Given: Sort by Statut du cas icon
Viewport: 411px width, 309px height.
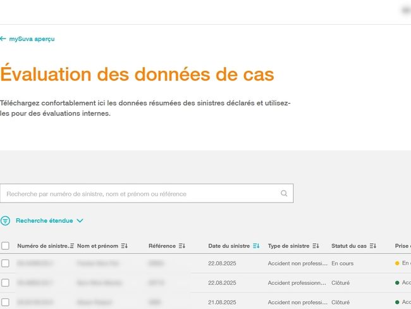Looking at the screenshot, I should tap(373, 246).
